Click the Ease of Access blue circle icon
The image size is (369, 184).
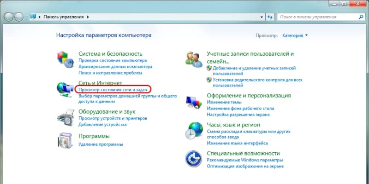click(193, 159)
